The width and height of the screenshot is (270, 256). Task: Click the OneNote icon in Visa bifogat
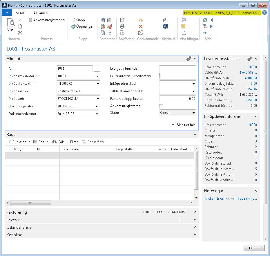click(183, 20)
